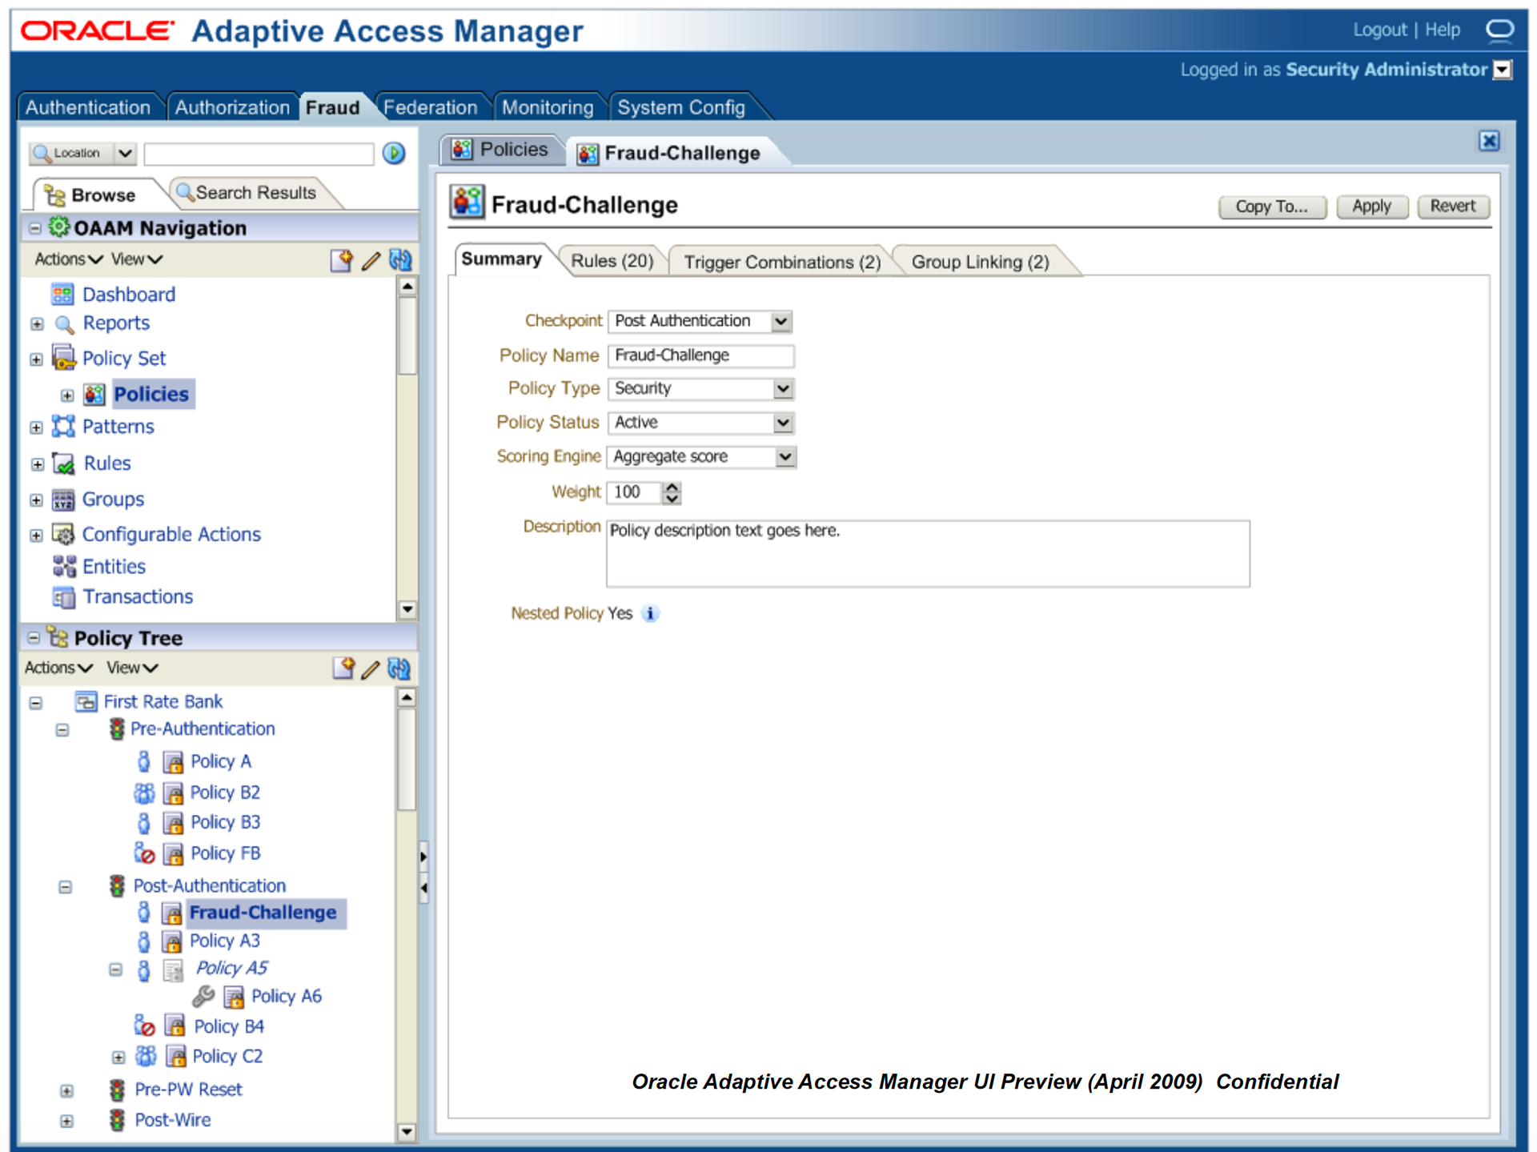Decrease the Weight stepper value

pyautogui.click(x=672, y=499)
